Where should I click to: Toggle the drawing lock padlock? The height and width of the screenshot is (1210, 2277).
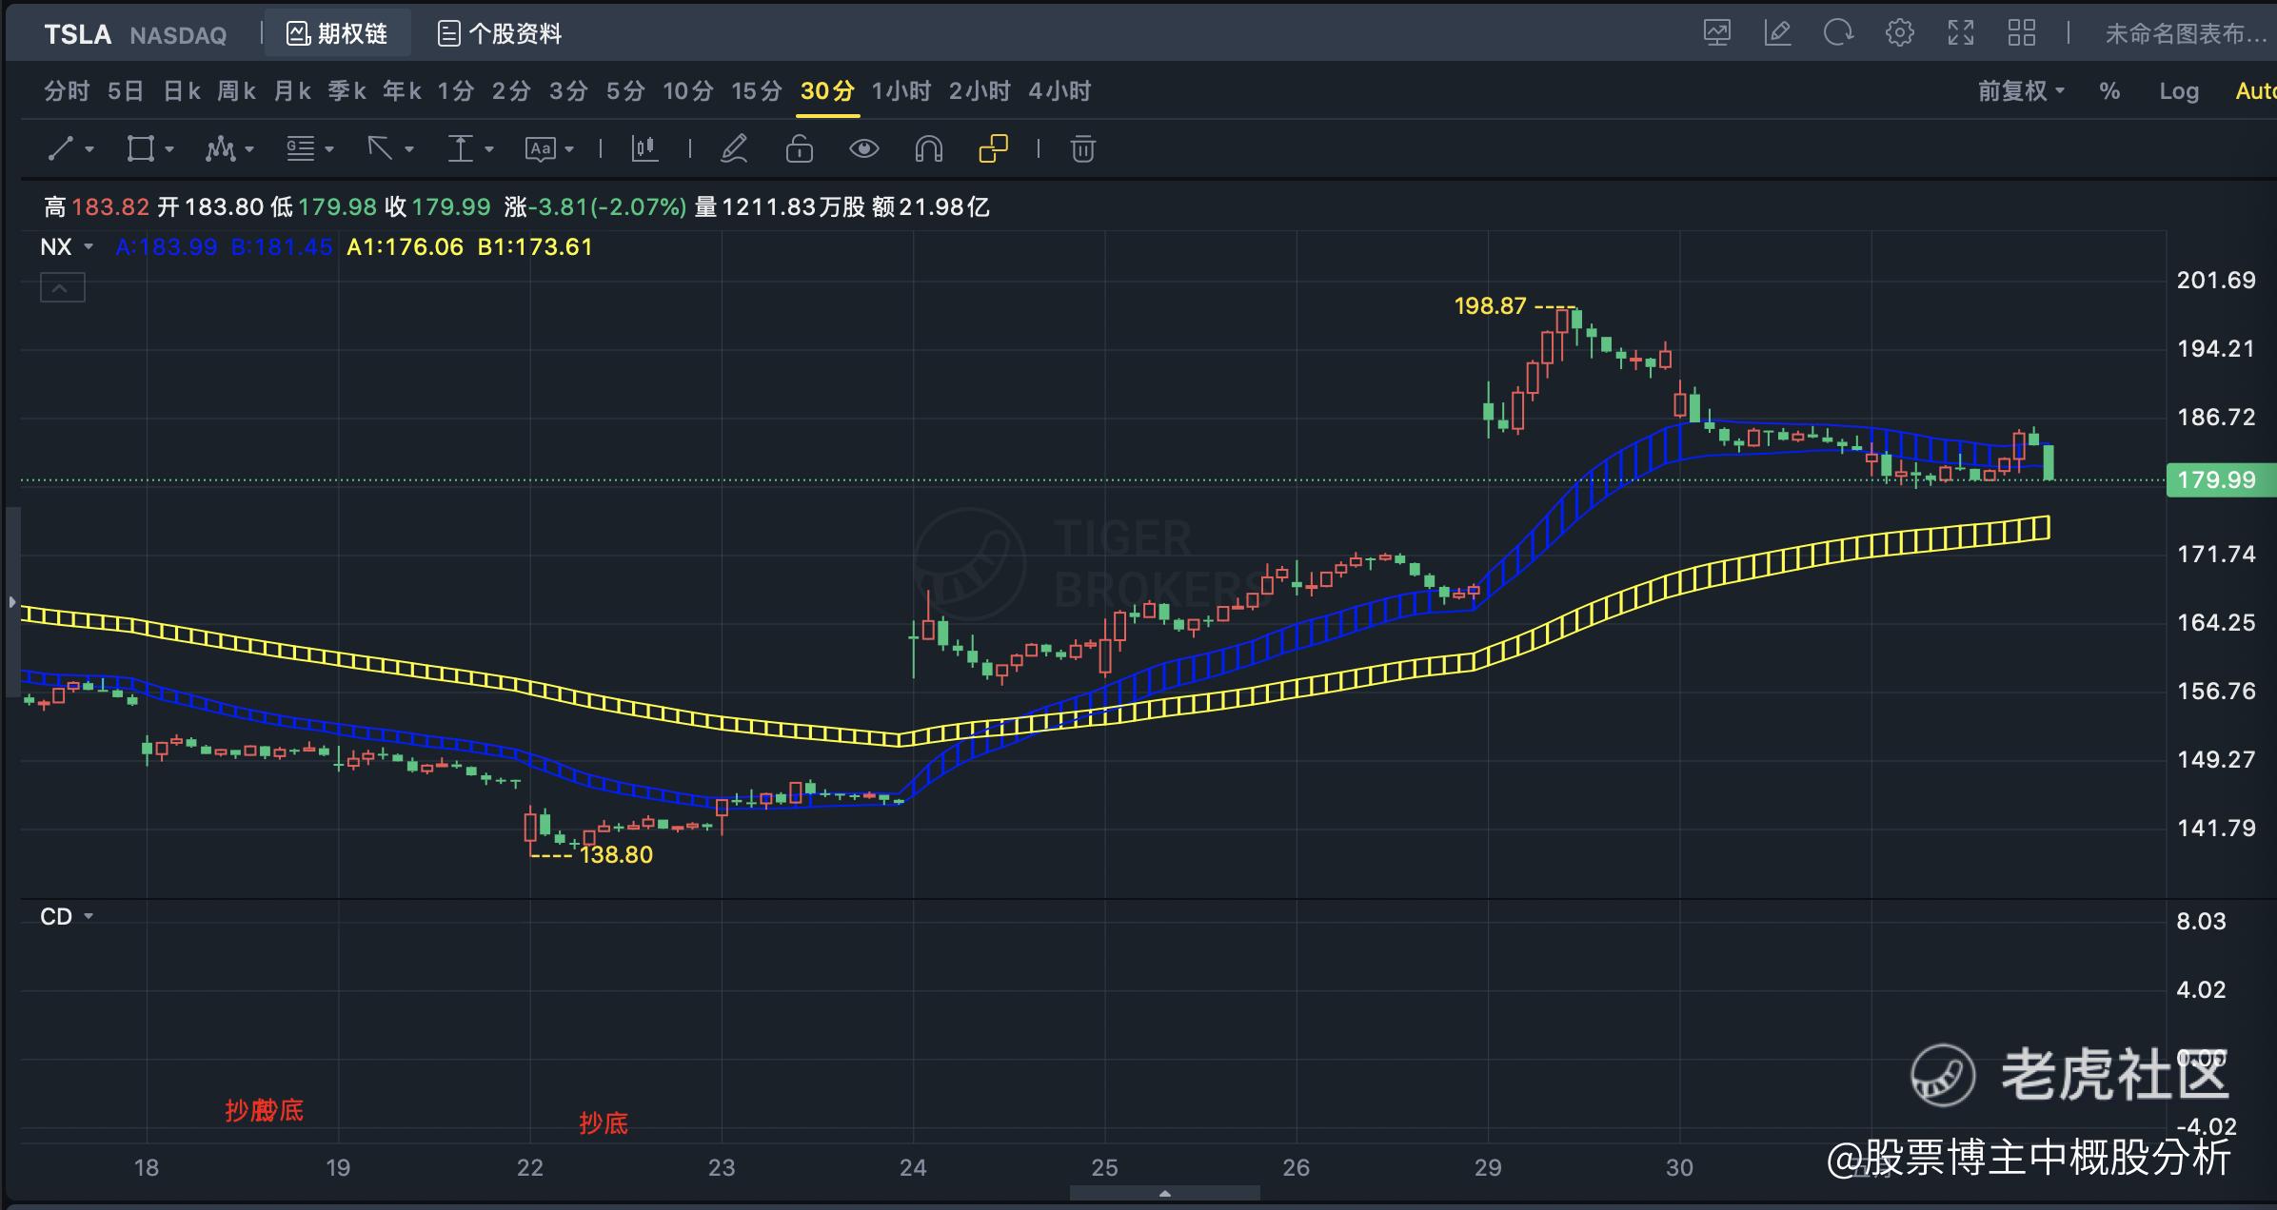(799, 148)
